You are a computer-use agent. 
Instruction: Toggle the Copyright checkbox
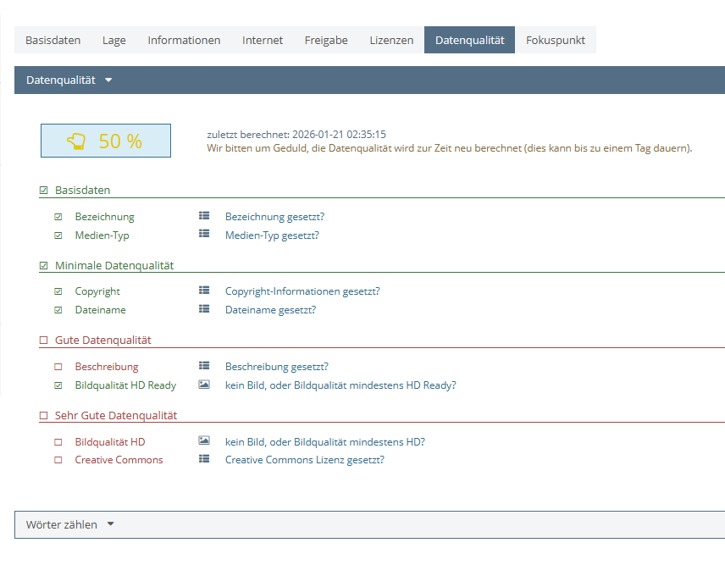tap(58, 291)
